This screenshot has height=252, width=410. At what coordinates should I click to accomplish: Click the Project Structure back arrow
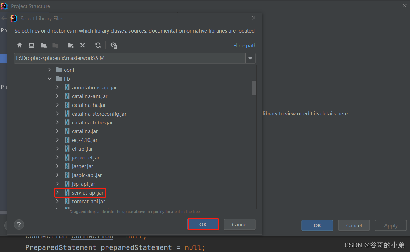coord(3,18)
